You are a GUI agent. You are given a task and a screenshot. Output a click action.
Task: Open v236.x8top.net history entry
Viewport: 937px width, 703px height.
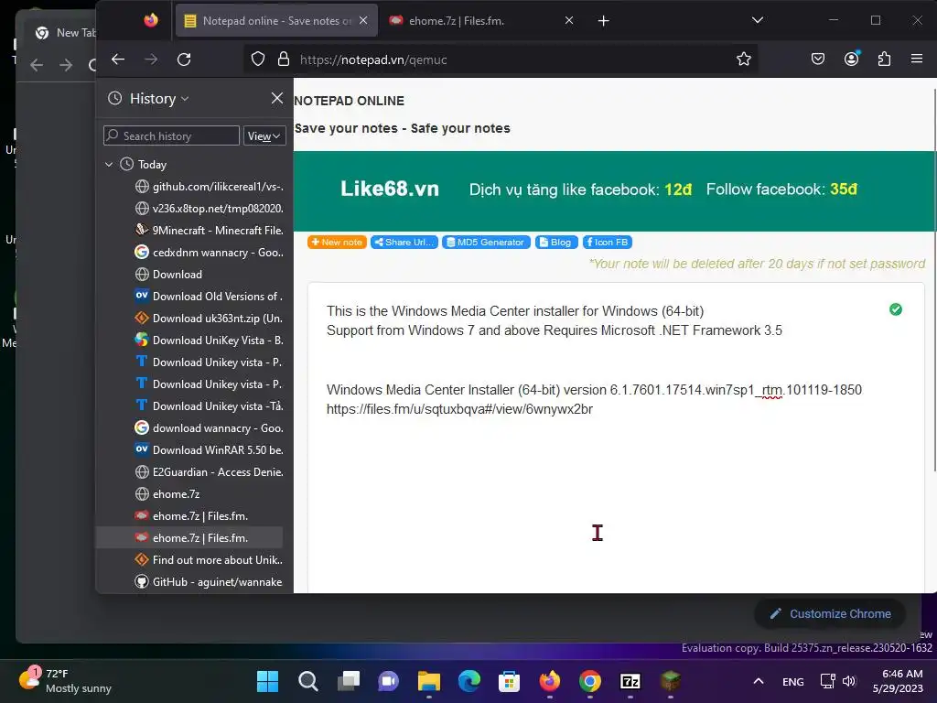click(x=210, y=209)
